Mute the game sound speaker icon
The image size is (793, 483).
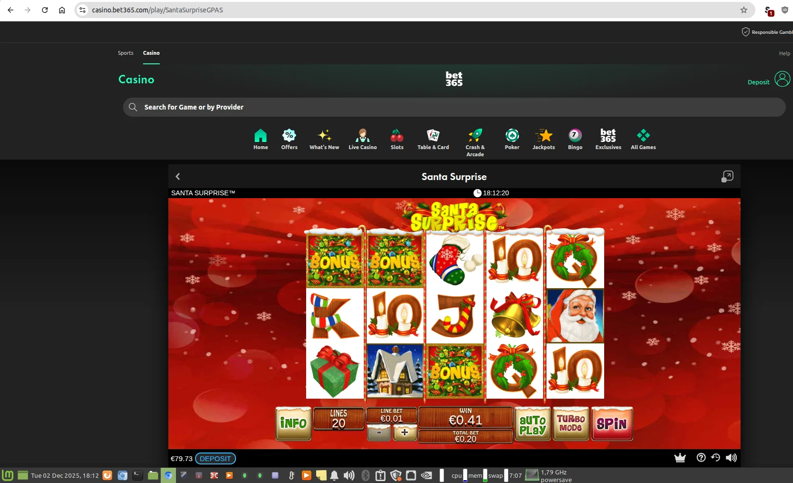[x=731, y=458]
